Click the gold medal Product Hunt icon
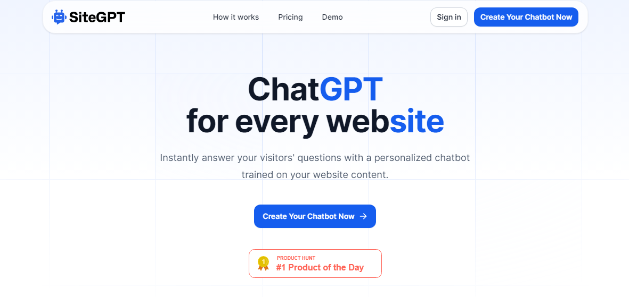The height and width of the screenshot is (297, 629). [x=263, y=263]
